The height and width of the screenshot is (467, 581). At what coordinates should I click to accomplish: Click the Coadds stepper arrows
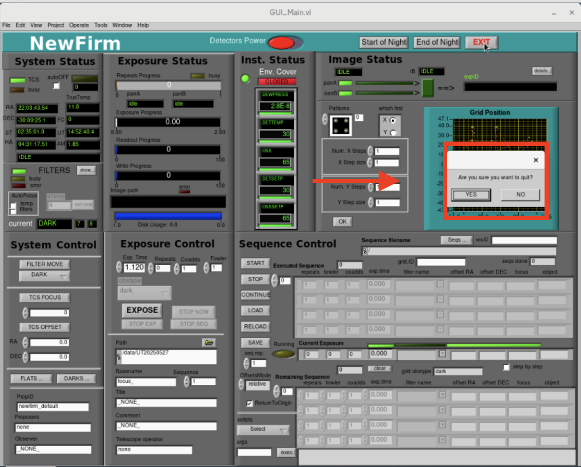pyautogui.click(x=176, y=269)
